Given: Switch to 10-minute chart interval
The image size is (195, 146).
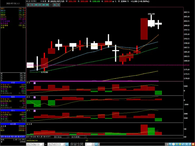Looking at the screenshot, I should pyautogui.click(x=36, y=5).
